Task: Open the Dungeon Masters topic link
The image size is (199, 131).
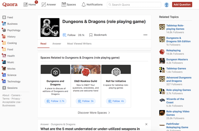Action: (177, 59)
